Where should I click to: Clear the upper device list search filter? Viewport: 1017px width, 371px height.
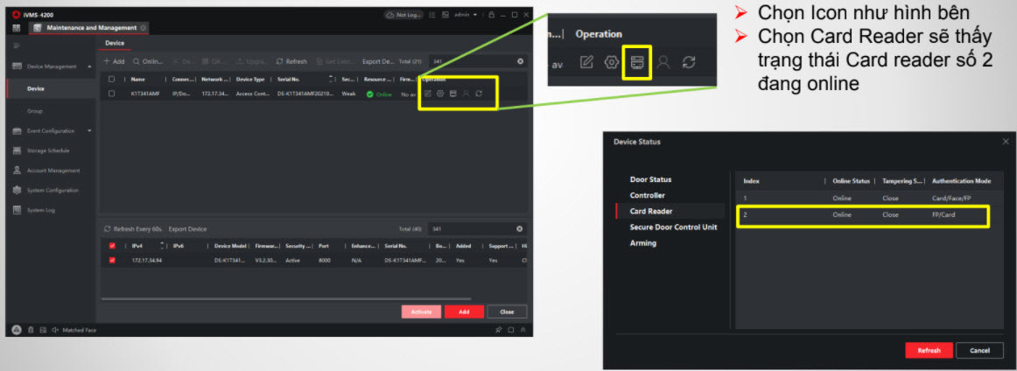[520, 61]
